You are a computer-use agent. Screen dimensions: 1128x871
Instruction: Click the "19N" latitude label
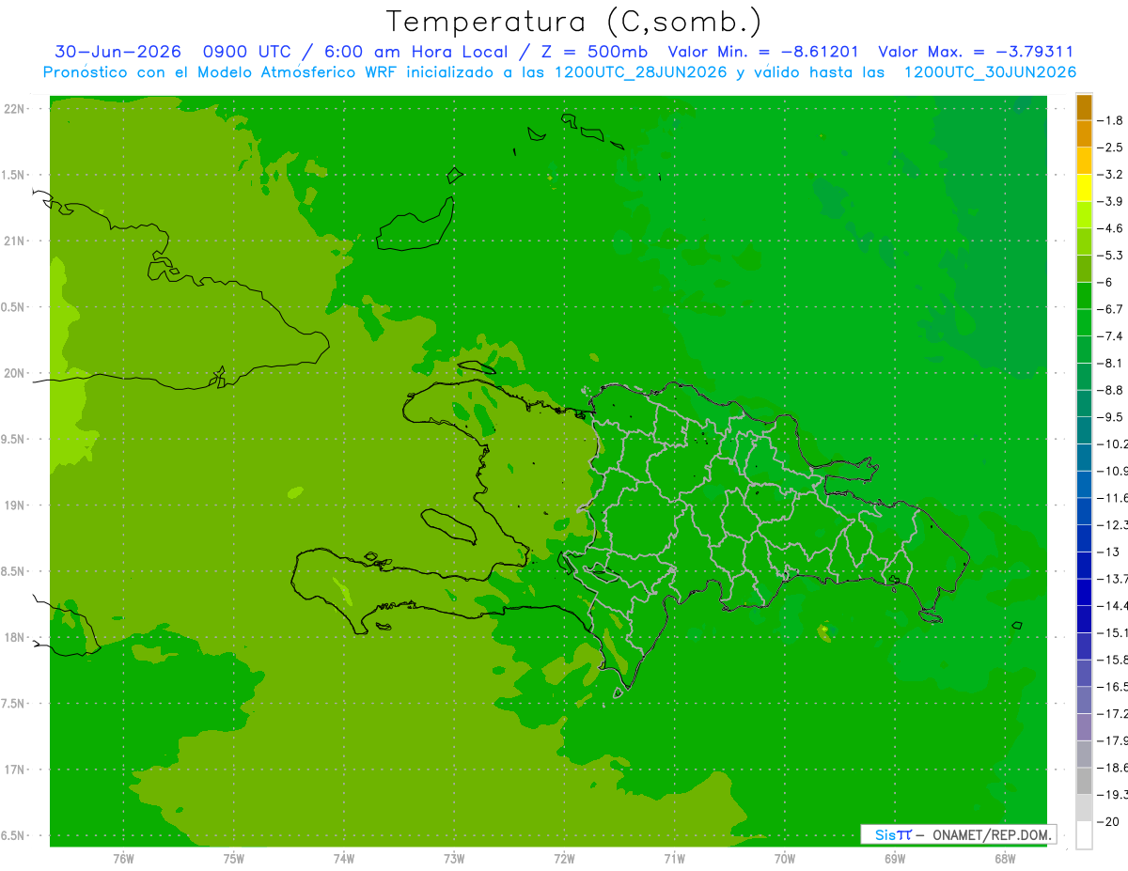(x=15, y=505)
